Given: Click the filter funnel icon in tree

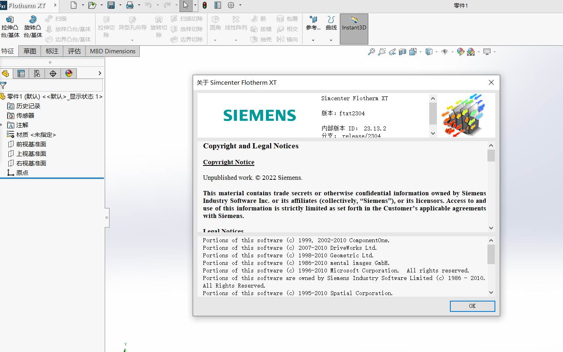Looking at the screenshot, I should [x=3, y=86].
